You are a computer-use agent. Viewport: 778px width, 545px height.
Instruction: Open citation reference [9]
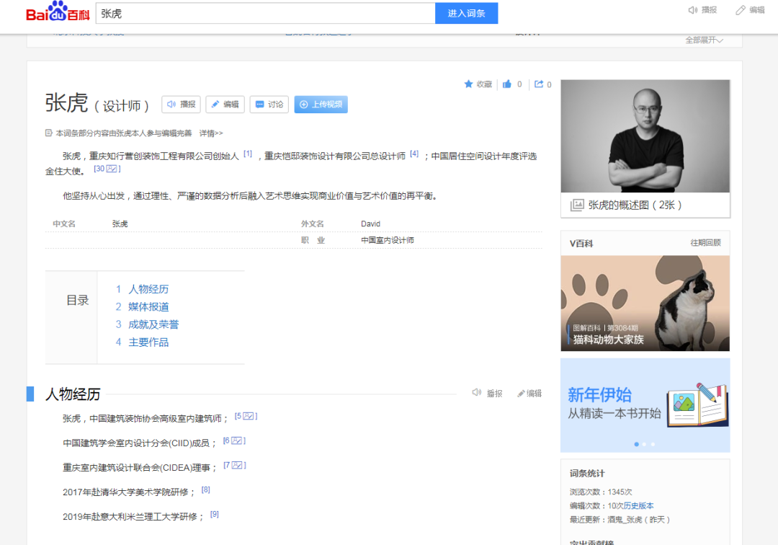click(215, 514)
